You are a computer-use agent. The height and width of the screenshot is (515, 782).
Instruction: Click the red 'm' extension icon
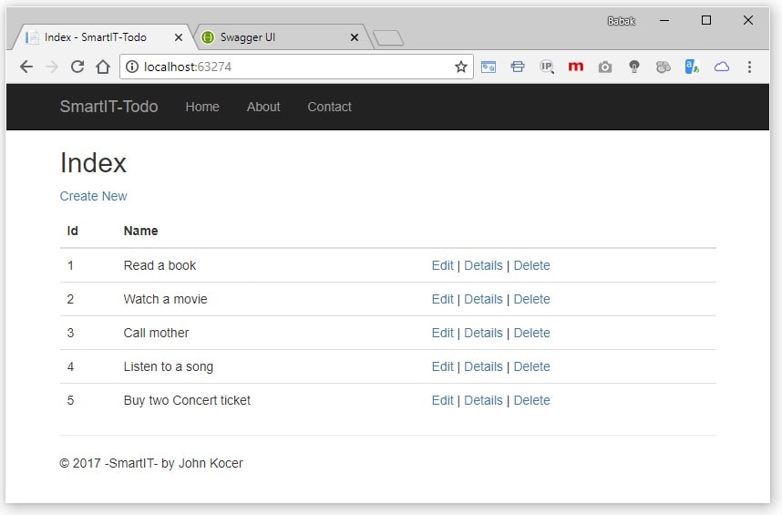tap(575, 67)
